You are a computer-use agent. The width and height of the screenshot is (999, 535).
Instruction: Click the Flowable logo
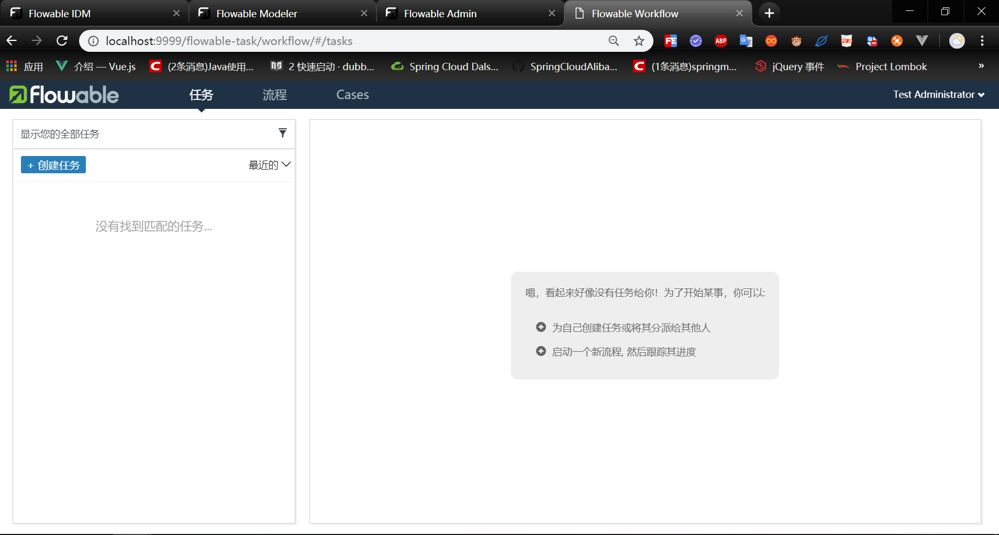[63, 95]
